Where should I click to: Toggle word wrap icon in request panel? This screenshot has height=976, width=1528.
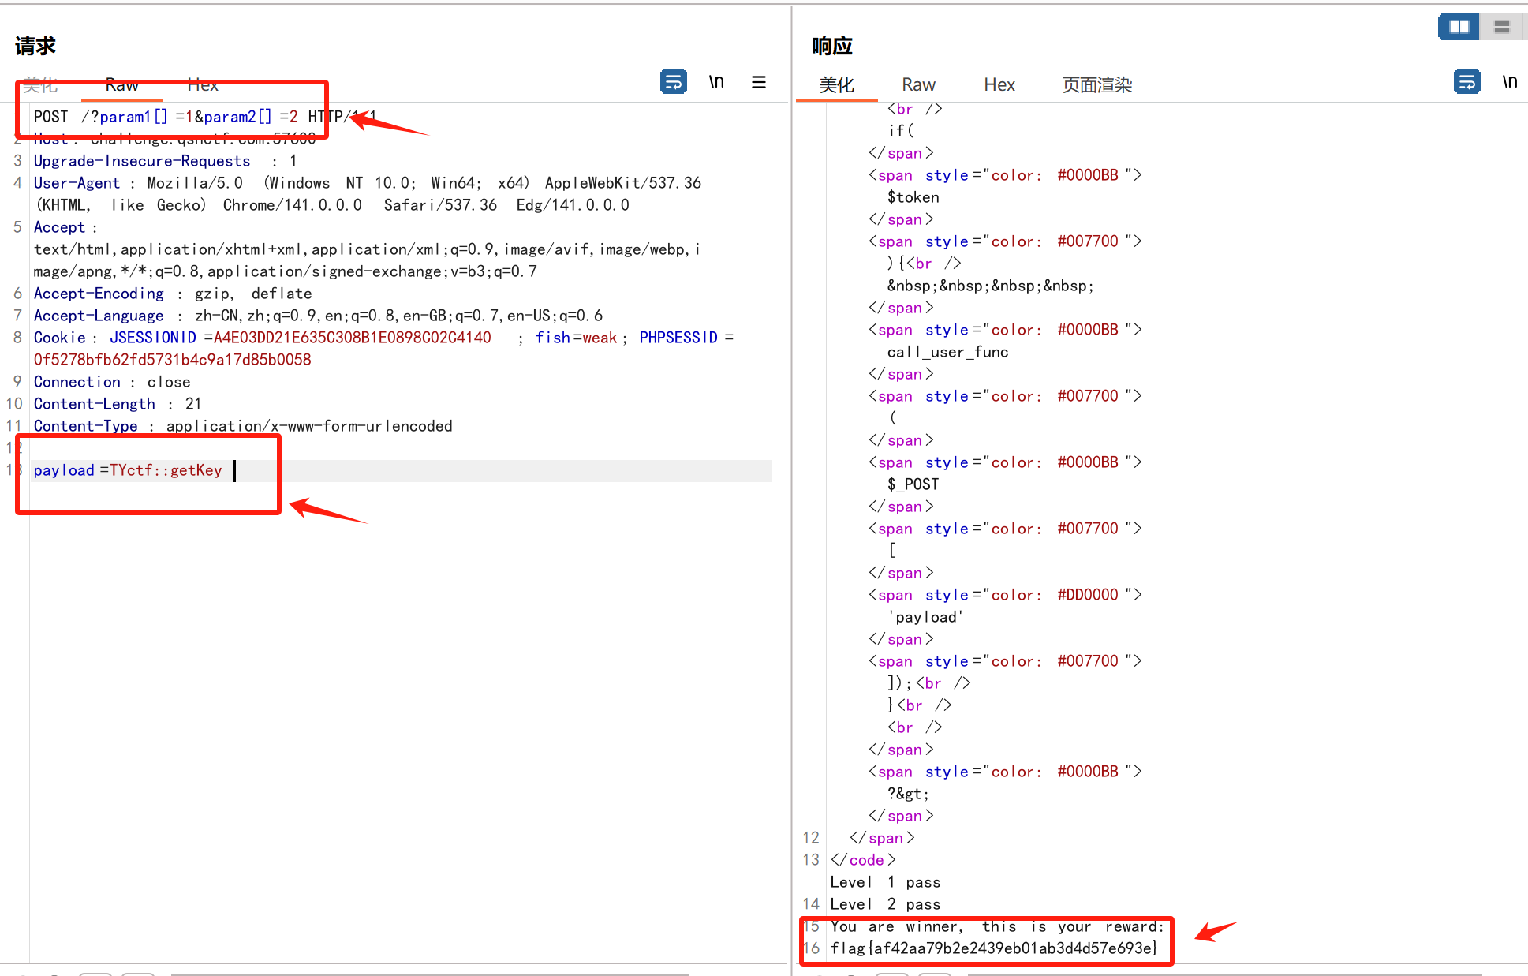pyautogui.click(x=673, y=82)
